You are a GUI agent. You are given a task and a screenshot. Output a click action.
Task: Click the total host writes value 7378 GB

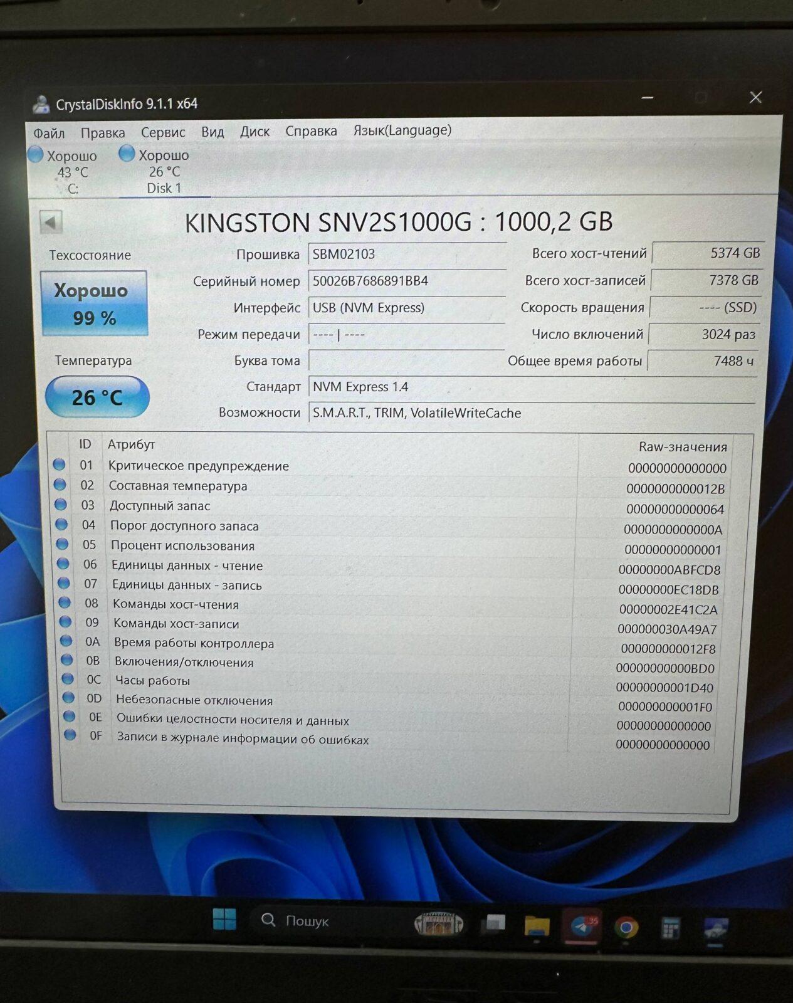(706, 280)
